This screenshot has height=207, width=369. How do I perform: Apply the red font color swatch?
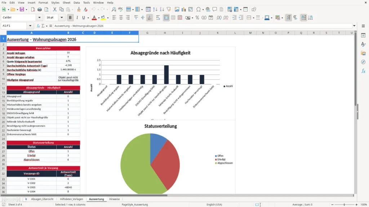coord(94,18)
